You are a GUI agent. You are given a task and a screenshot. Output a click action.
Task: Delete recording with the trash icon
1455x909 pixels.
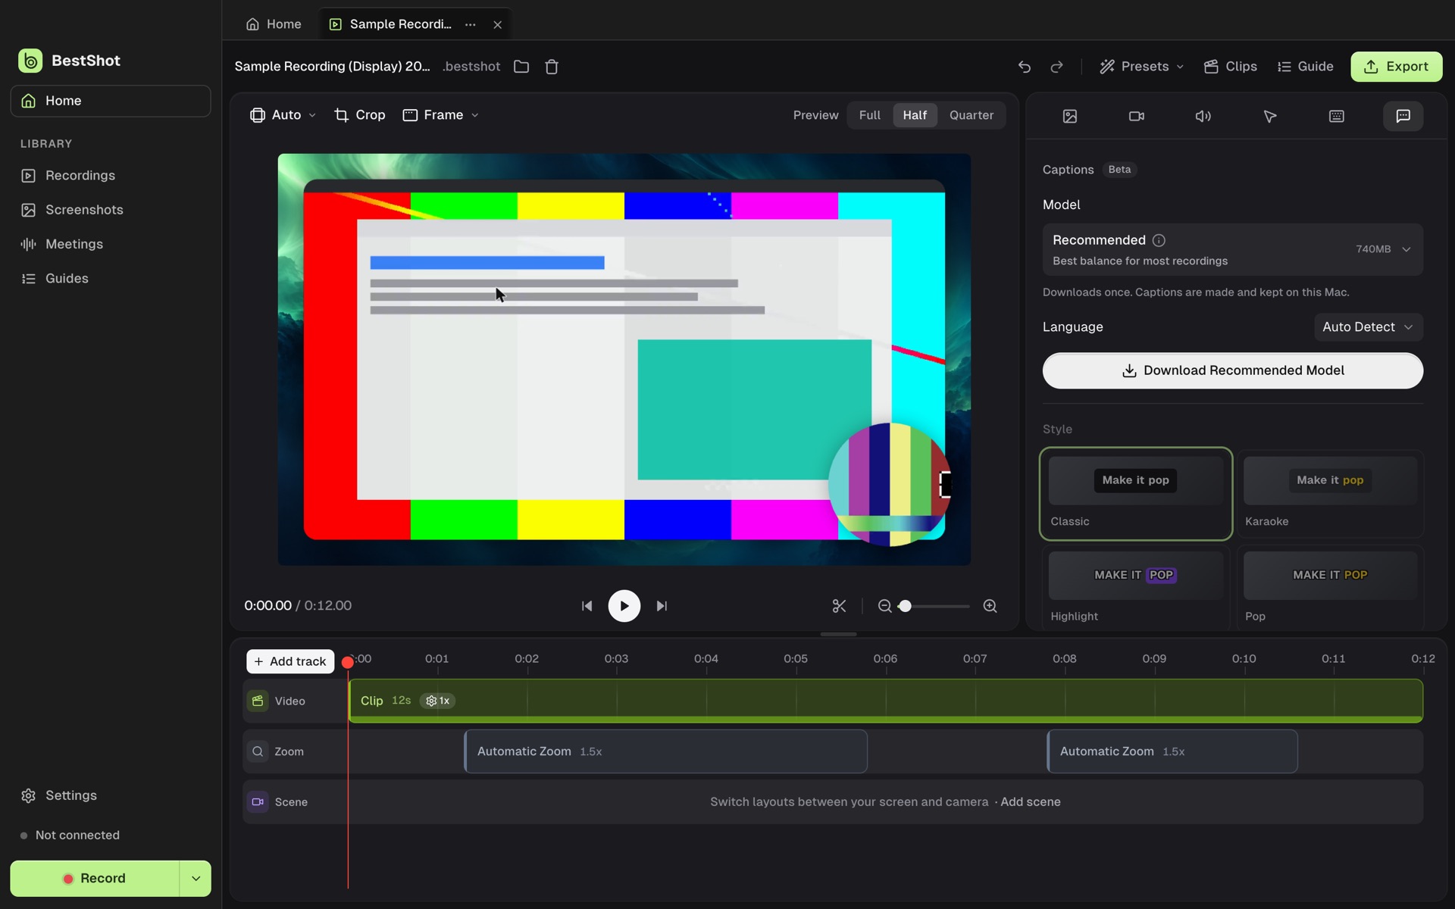pyautogui.click(x=552, y=67)
